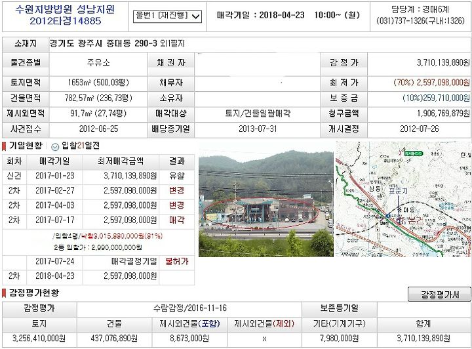Click the 신건 2017-01-23 row date
Image resolution: width=472 pixels, height=349 pixels.
coord(55,176)
